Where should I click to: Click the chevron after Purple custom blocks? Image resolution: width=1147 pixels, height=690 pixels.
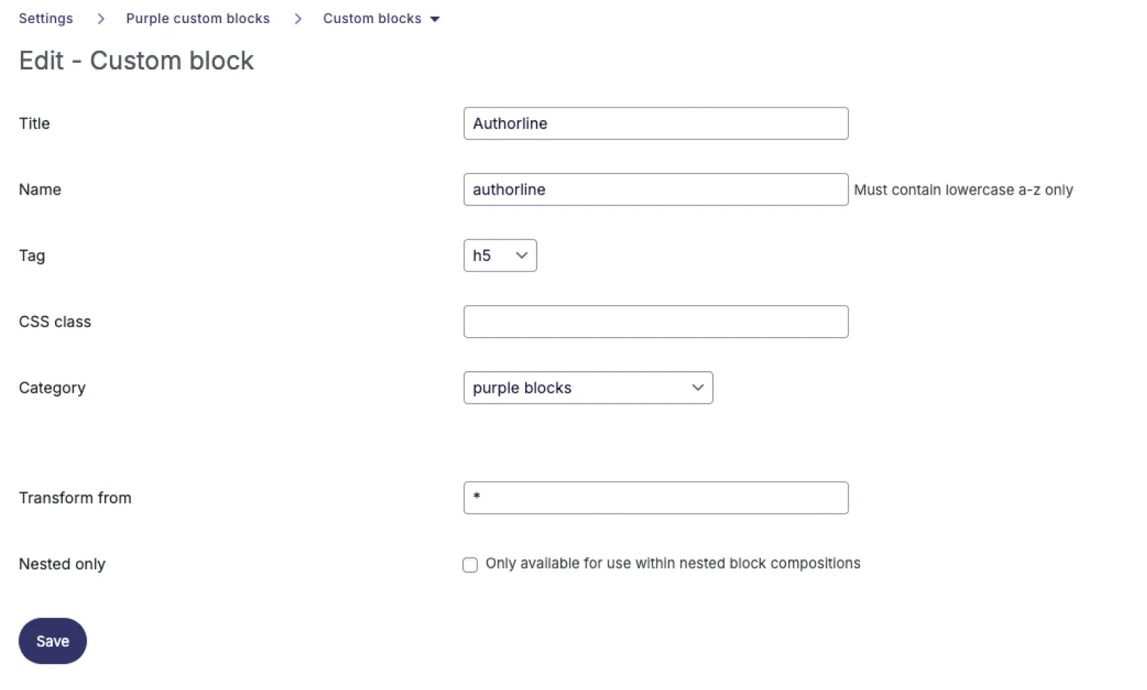click(298, 19)
